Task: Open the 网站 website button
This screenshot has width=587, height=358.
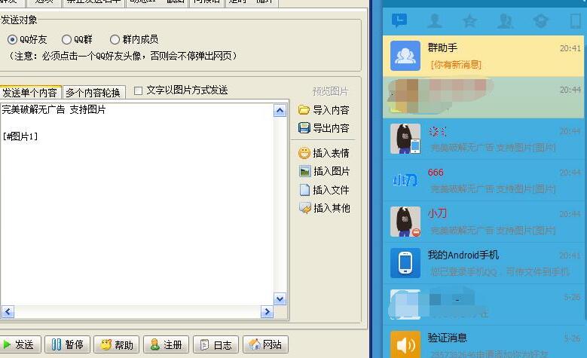Action: pyautogui.click(x=265, y=344)
